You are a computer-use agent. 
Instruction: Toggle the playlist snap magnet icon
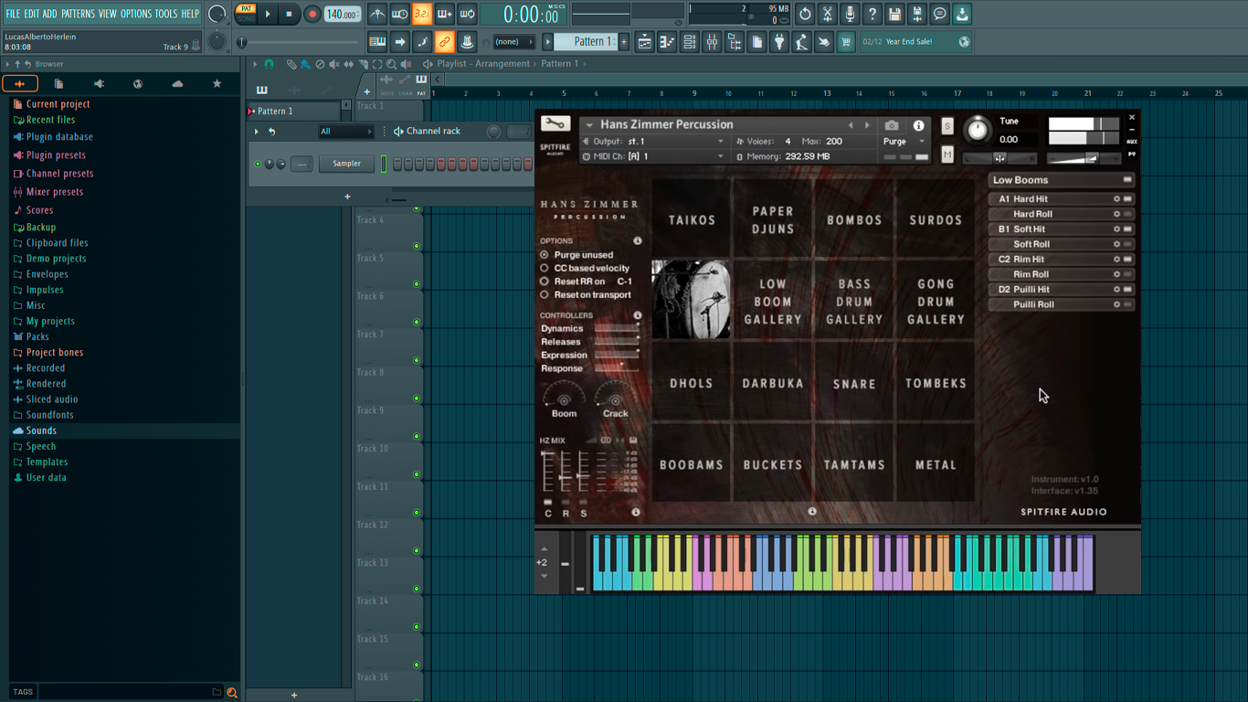(269, 64)
